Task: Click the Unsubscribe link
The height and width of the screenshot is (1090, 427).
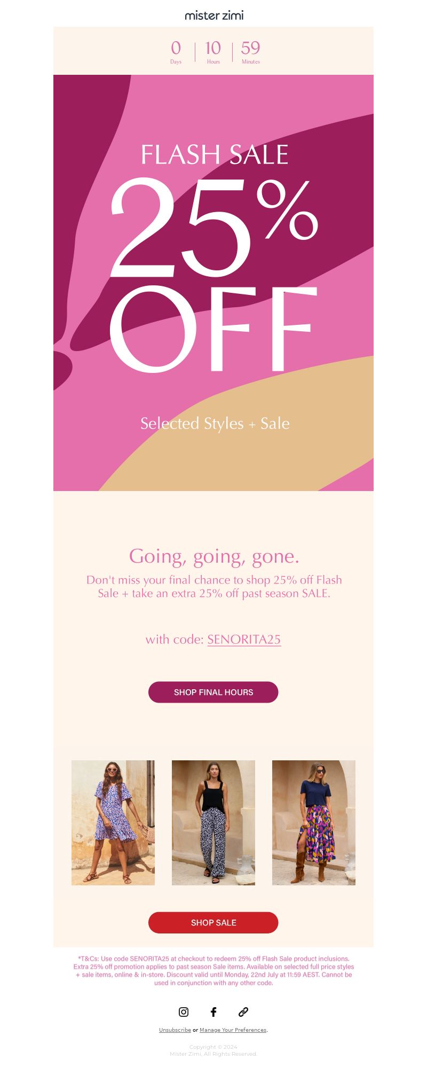Action: pos(175,1030)
